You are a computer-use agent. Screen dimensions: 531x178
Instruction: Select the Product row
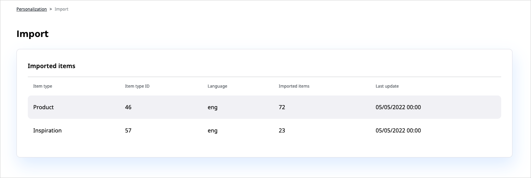point(44,107)
